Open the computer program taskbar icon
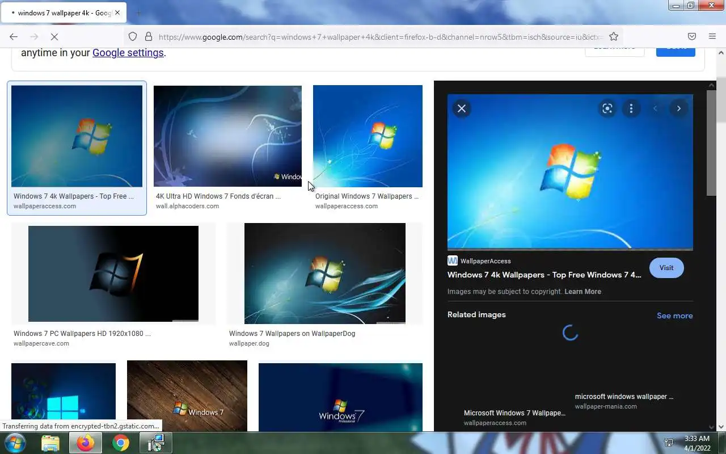Viewport: 726px width, 454px height. [x=155, y=443]
